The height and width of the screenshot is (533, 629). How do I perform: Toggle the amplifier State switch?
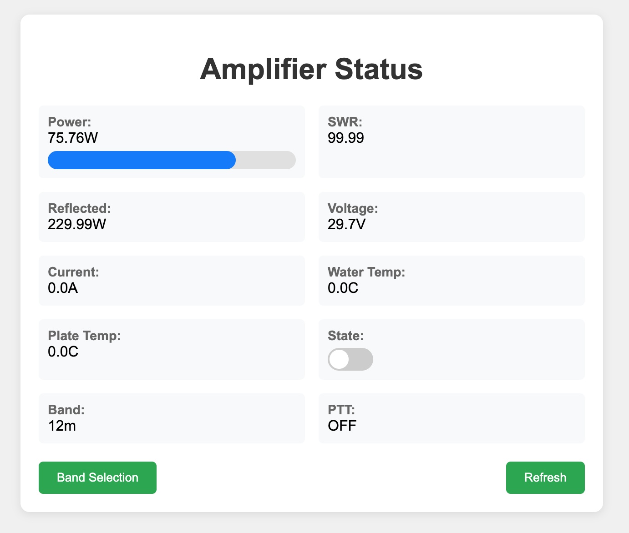350,359
